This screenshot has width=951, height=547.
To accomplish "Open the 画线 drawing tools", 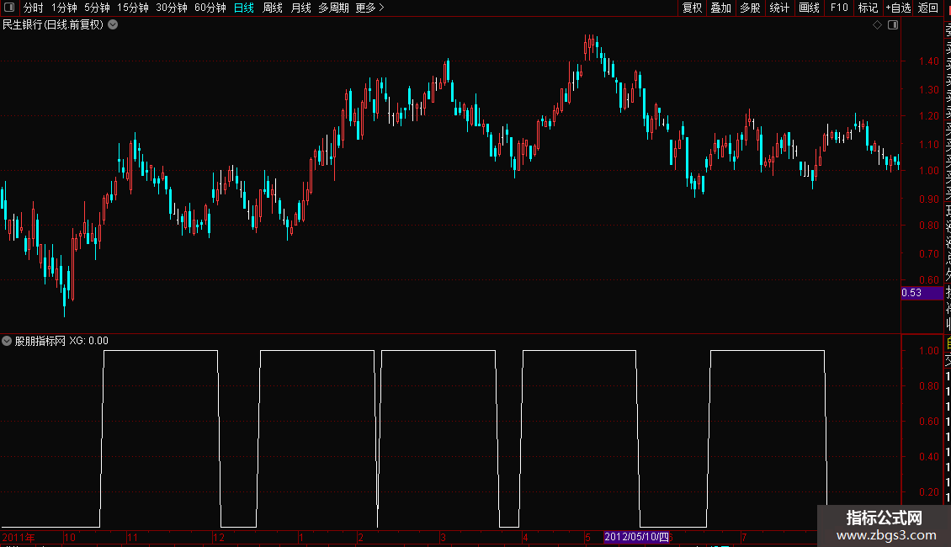I will (809, 8).
